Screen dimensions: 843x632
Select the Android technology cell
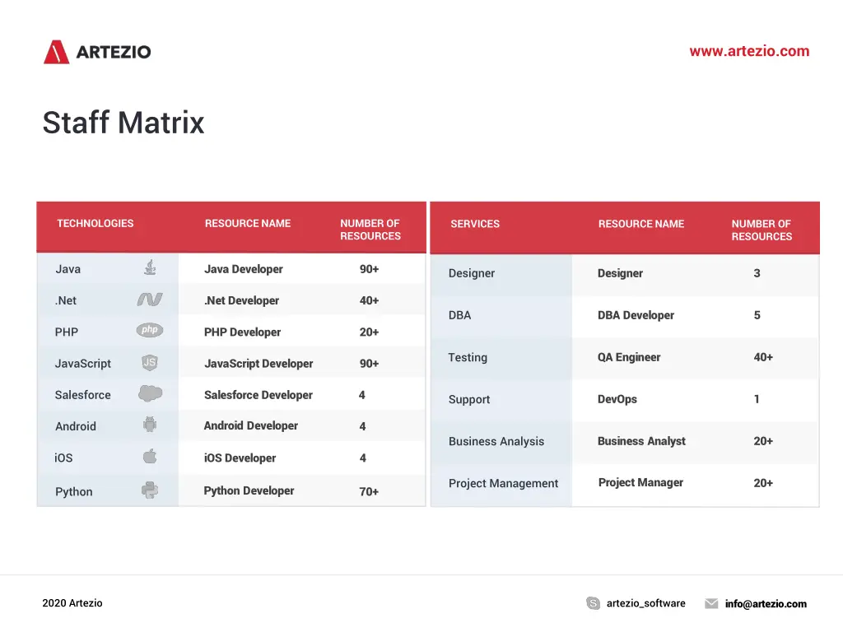108,426
